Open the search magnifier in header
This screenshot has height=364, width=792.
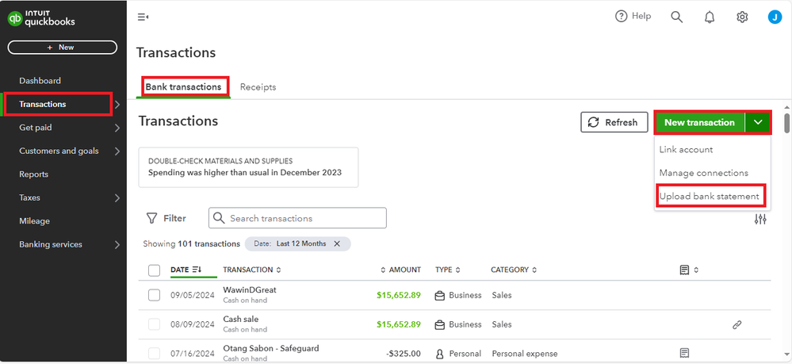[x=676, y=17]
